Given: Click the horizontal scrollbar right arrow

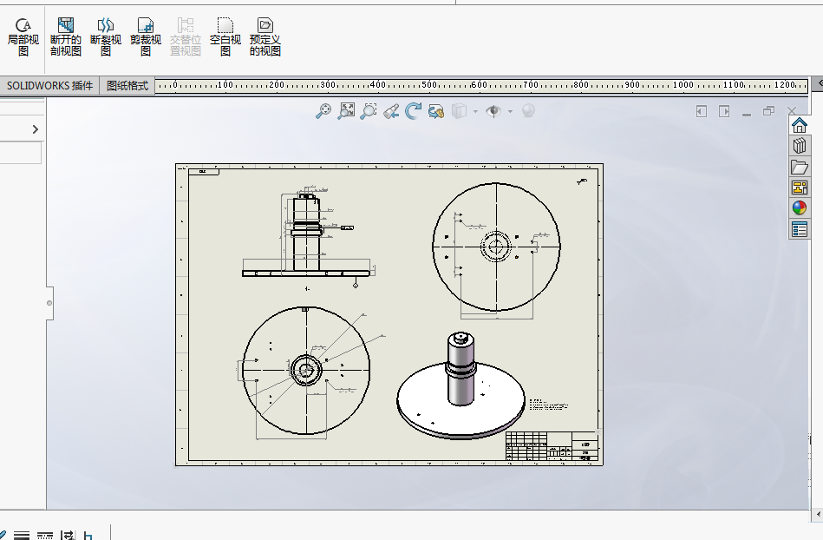Looking at the screenshot, I should pos(819,514).
